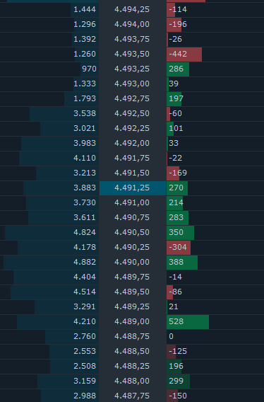Click delta value 197

coord(176,98)
